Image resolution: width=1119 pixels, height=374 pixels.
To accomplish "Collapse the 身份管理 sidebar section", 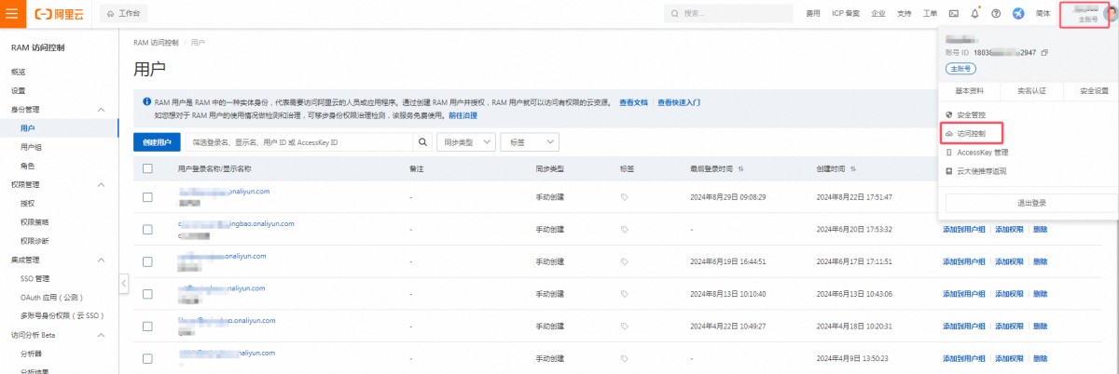I will coord(101,109).
